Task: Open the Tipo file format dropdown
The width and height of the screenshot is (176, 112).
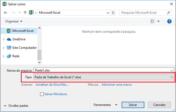Action: pyautogui.click(x=104, y=77)
